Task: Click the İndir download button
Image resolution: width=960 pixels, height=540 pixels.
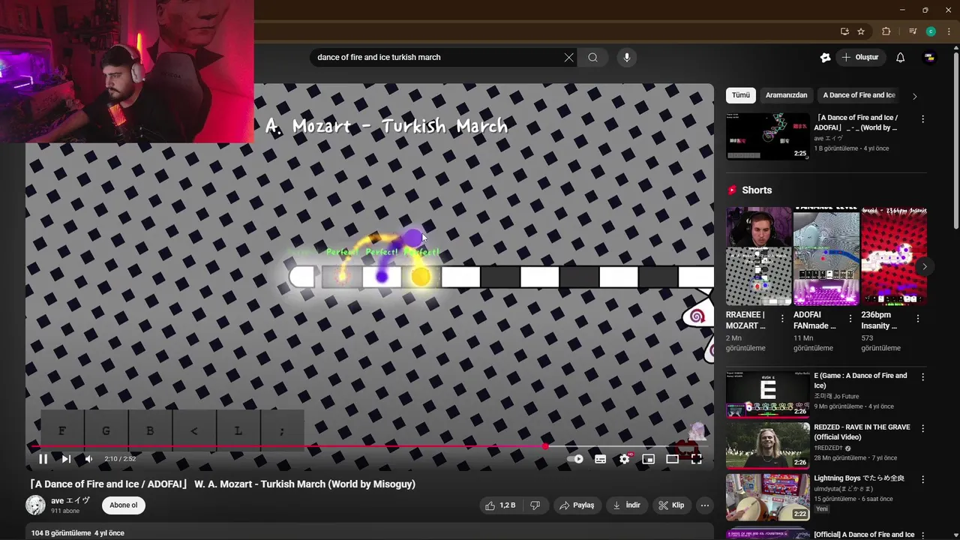Action: (x=626, y=505)
